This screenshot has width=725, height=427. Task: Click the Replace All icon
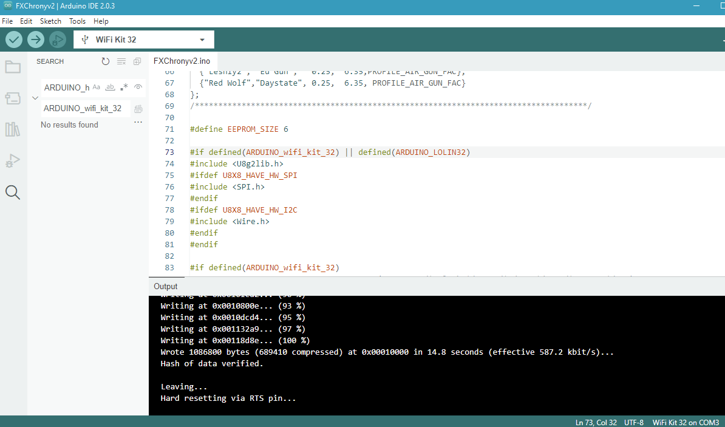pos(138,109)
